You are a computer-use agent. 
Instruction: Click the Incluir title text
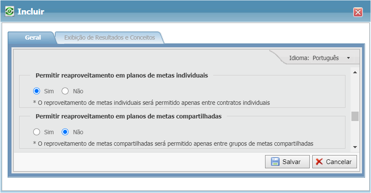coord(31,12)
